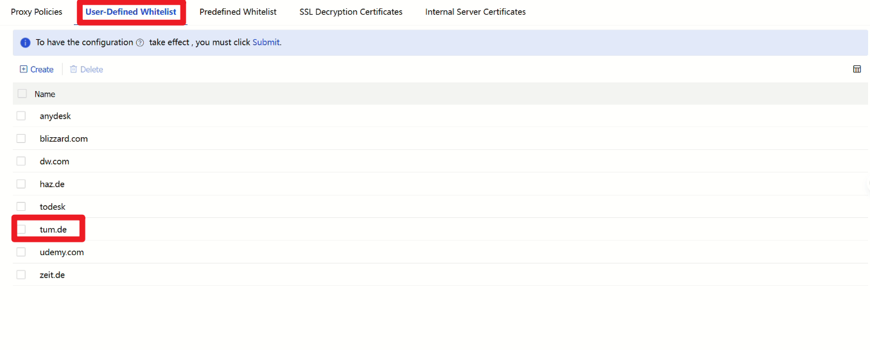The height and width of the screenshot is (350, 870).
Task: Click the dw.com entry name
Action: click(x=54, y=162)
